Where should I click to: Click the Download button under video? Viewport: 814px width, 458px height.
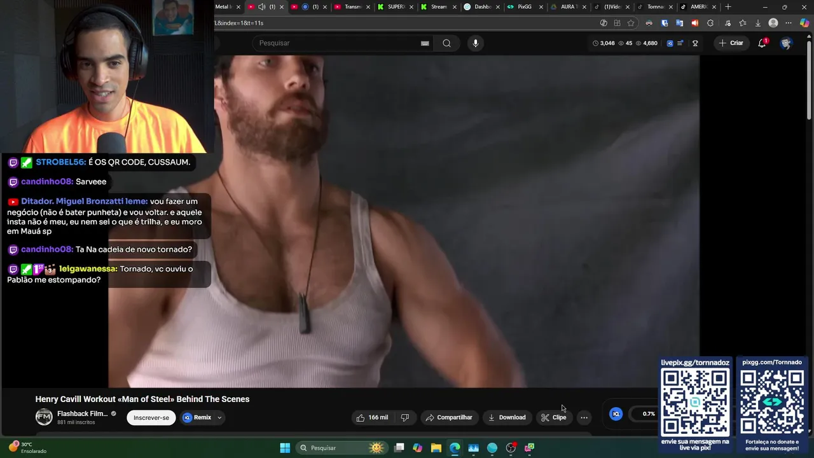[507, 417]
